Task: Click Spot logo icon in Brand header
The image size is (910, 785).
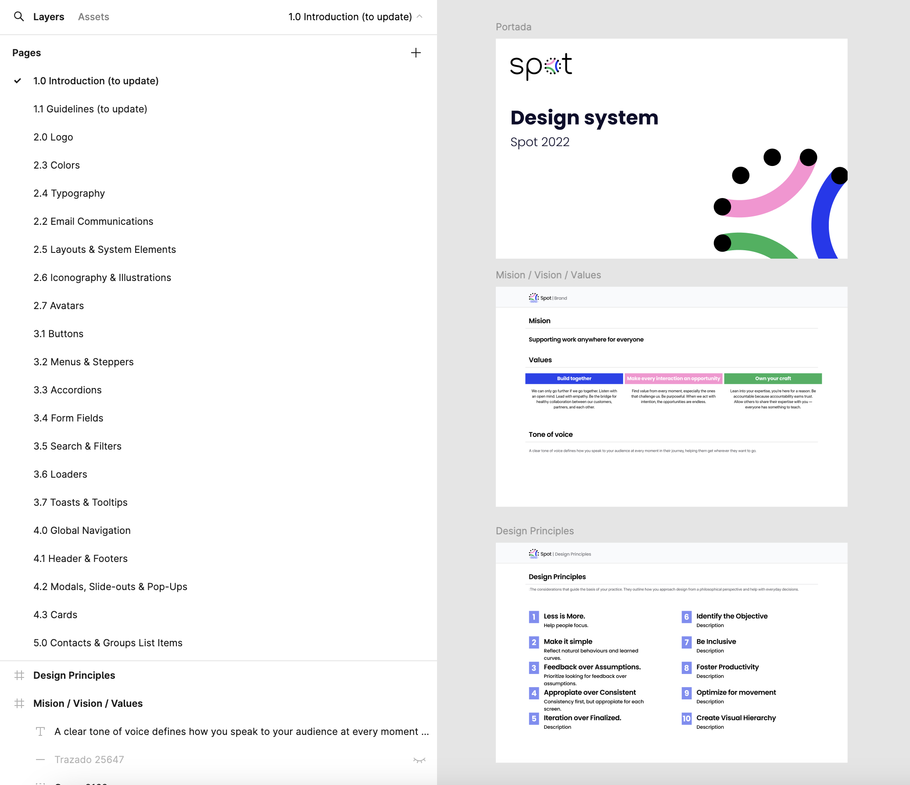Action: click(x=534, y=298)
